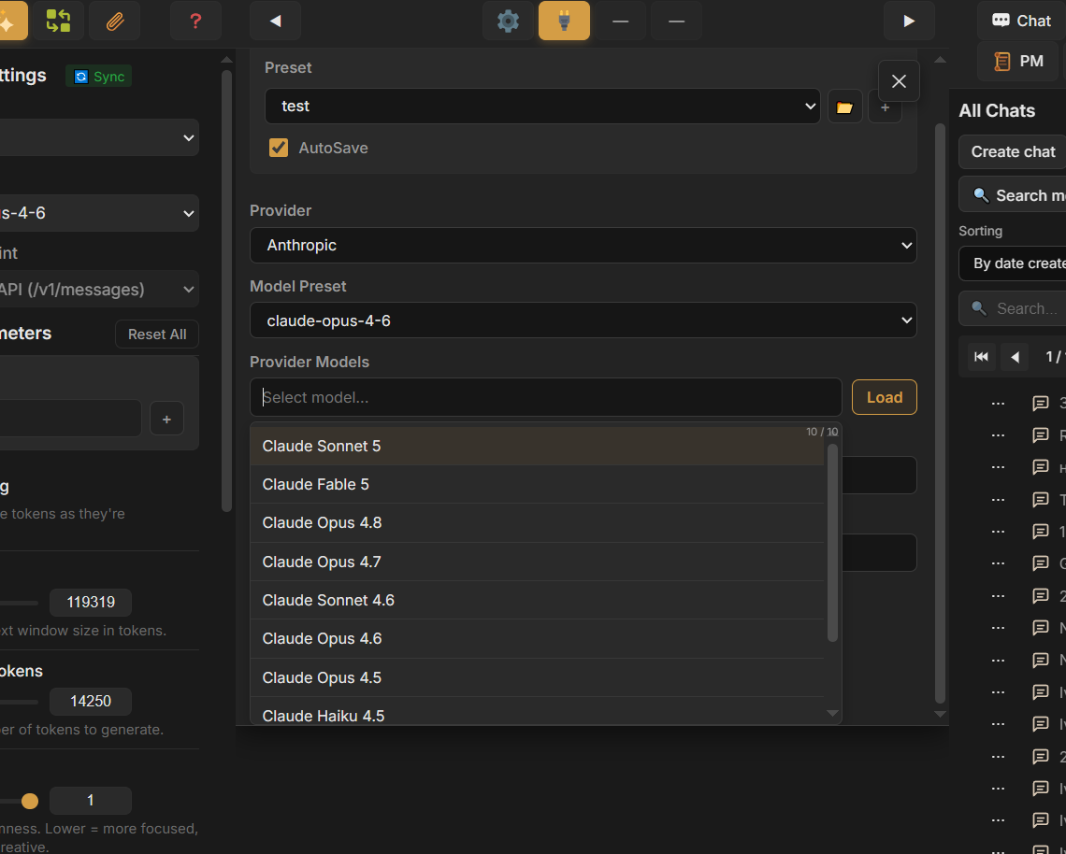Click the center panel scrollbar

click(x=940, y=413)
